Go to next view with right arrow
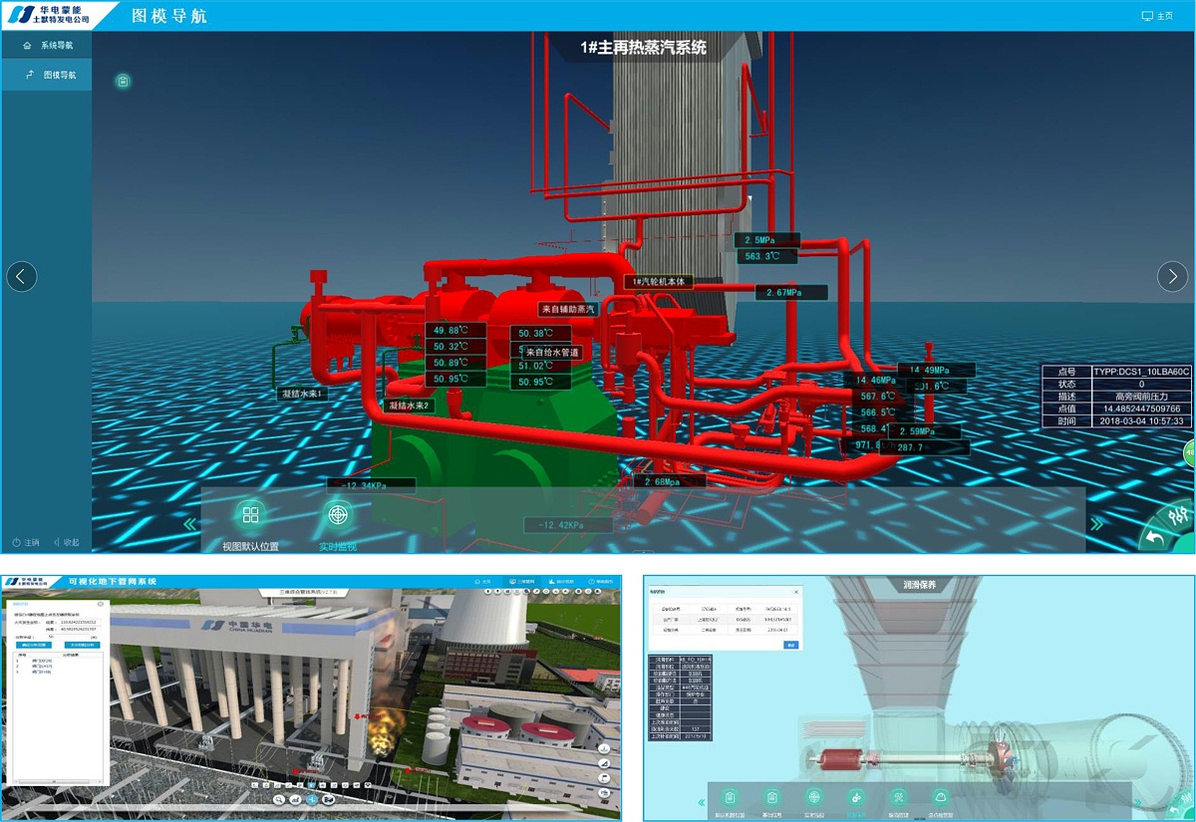Viewport: 1196px width, 822px height. click(x=1172, y=276)
